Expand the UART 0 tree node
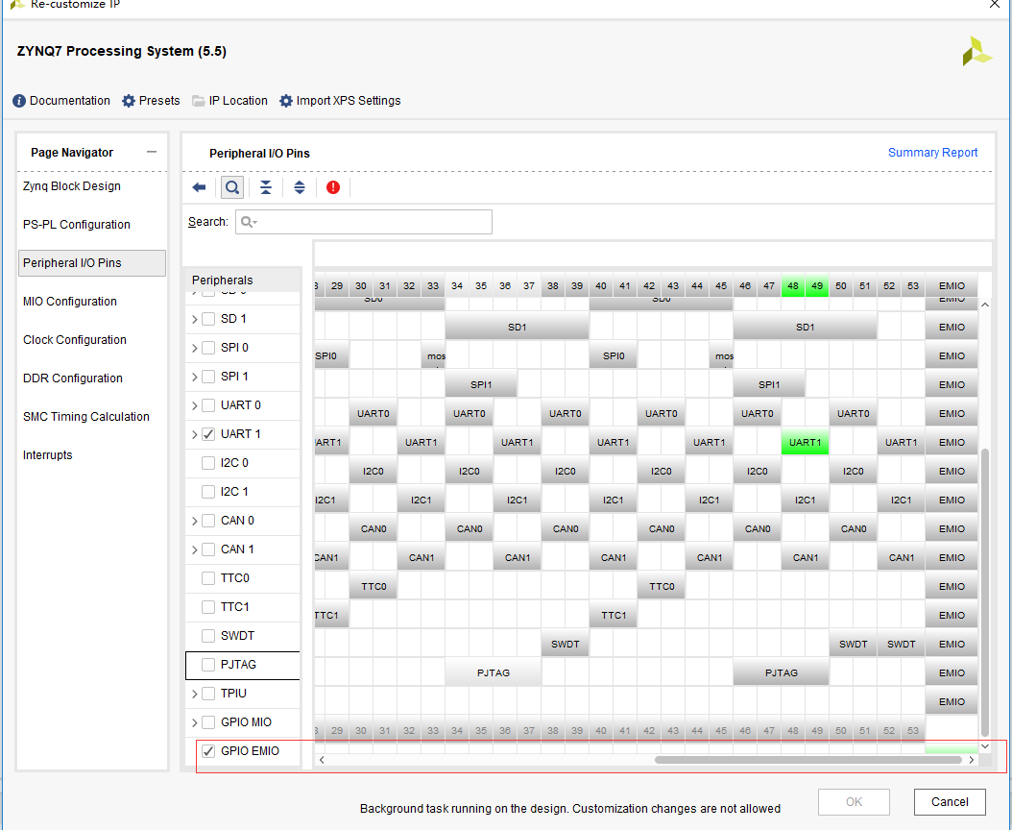 pyautogui.click(x=194, y=405)
